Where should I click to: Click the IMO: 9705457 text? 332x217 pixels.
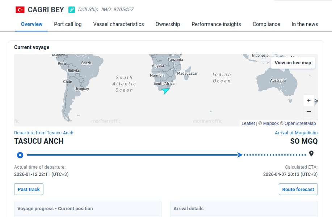point(118,9)
